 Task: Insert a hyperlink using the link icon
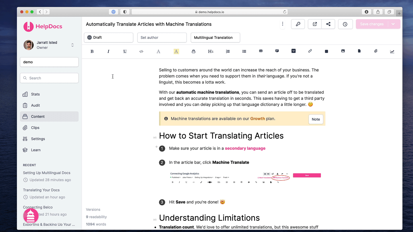pyautogui.click(x=310, y=51)
